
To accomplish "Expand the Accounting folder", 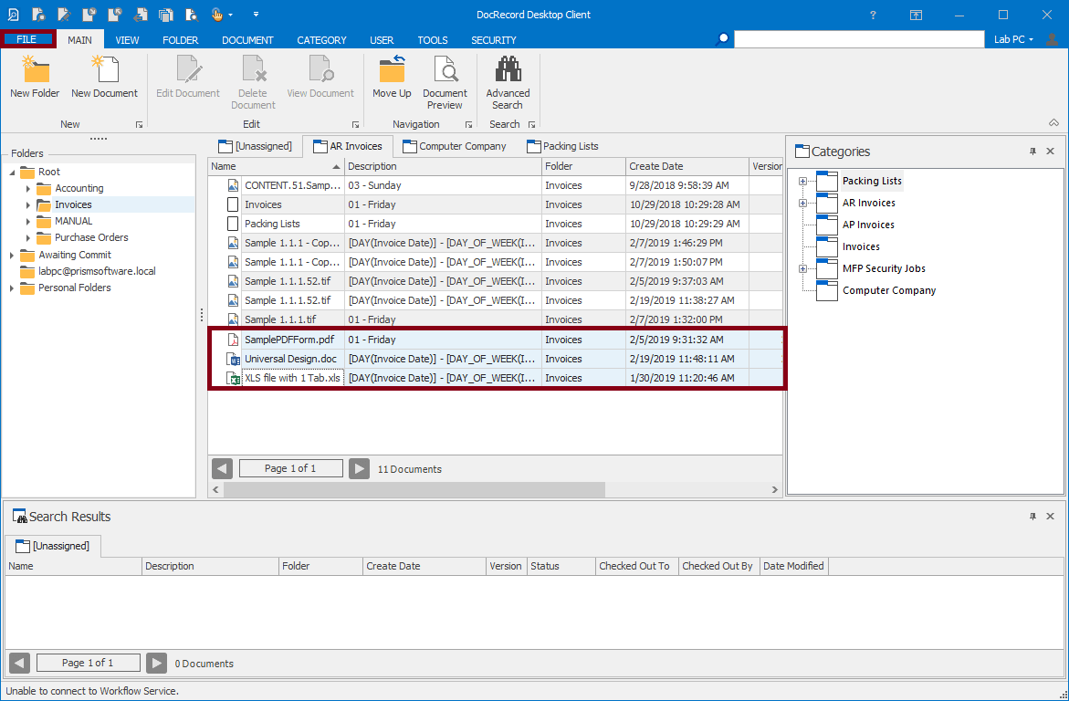I will click(28, 188).
